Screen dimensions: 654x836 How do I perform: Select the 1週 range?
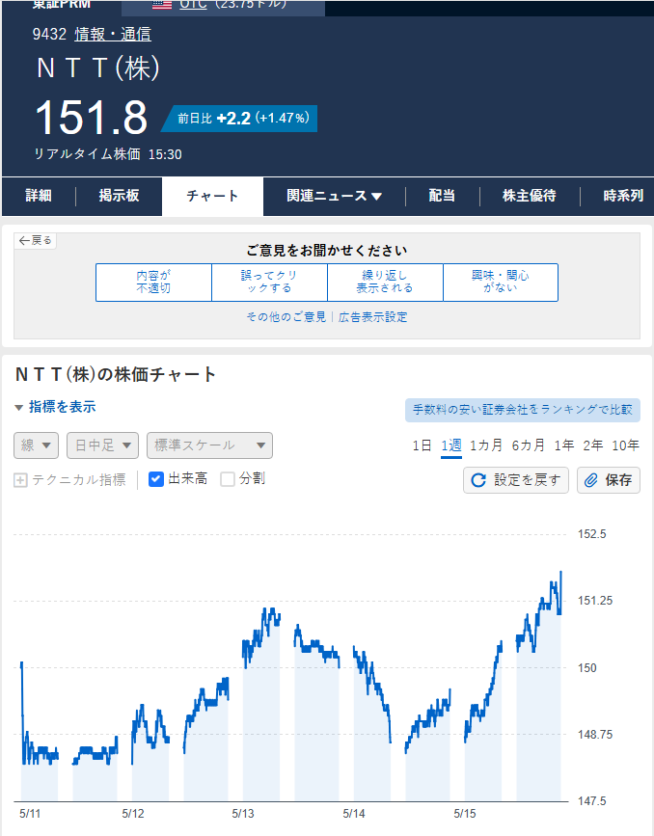coord(451,445)
